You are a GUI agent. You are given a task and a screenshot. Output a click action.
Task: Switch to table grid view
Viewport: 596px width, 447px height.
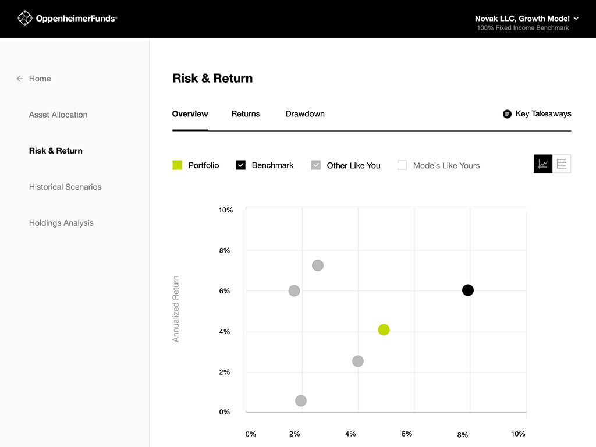click(x=562, y=164)
